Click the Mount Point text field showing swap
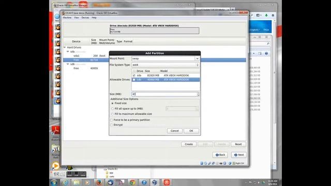Screen dimensions: 331x186 163,58
